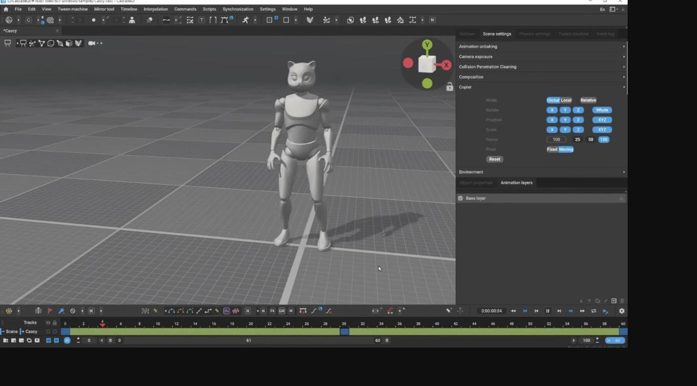This screenshot has height=386, width=697.
Task: Close the Cascy scene tab
Action: coord(57,31)
